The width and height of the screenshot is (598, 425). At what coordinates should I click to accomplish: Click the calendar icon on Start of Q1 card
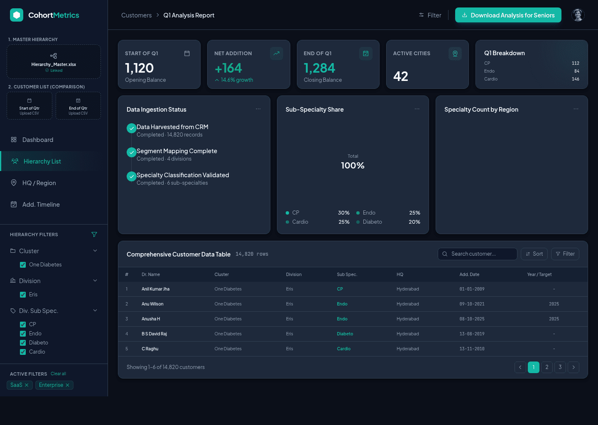[x=187, y=54]
